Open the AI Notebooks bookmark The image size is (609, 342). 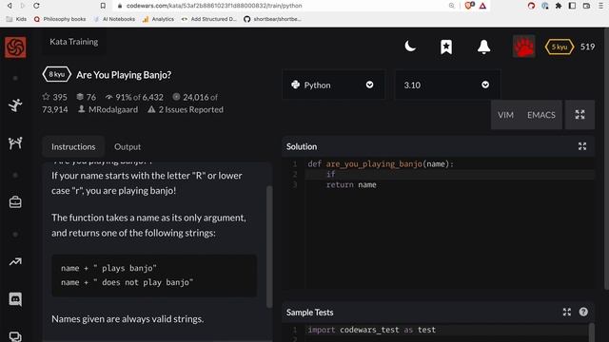click(x=114, y=19)
